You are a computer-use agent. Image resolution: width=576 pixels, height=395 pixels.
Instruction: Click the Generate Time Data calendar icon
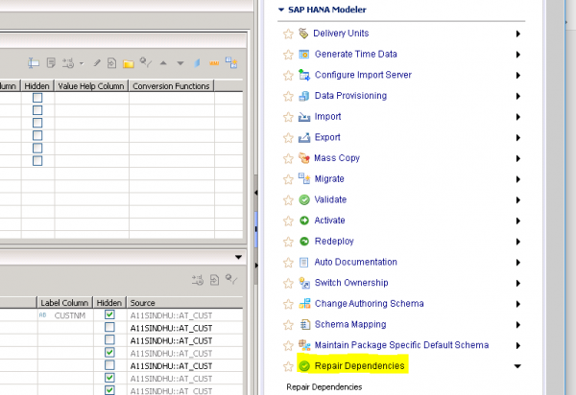(303, 55)
